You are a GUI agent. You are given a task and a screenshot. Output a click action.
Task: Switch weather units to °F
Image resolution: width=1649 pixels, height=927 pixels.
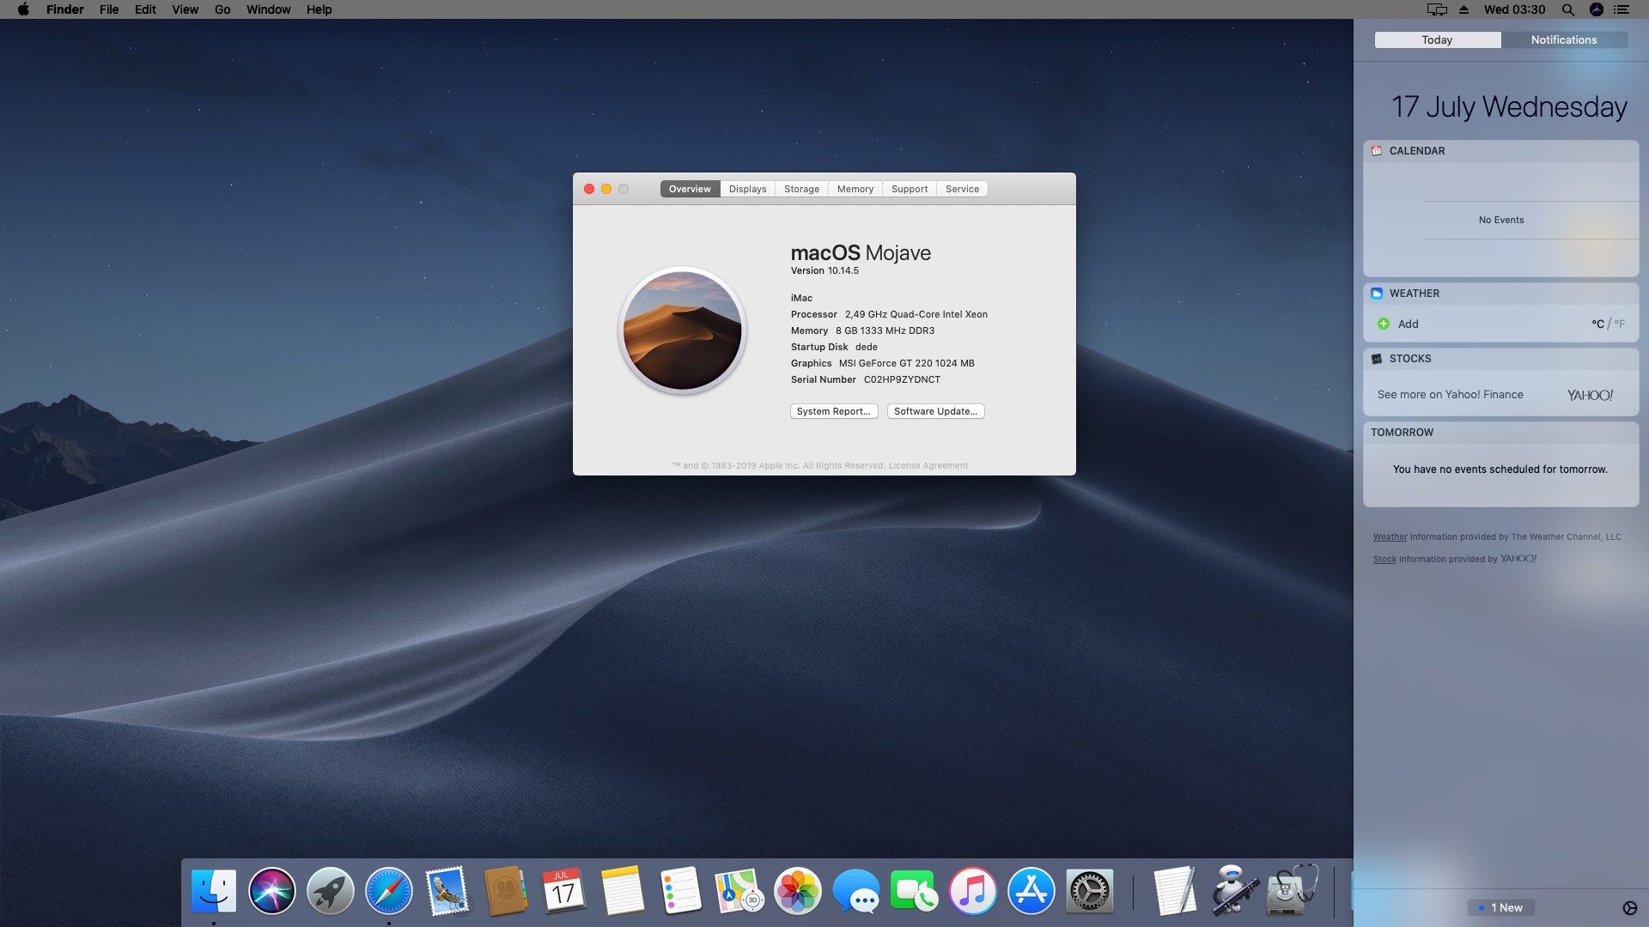click(1619, 324)
